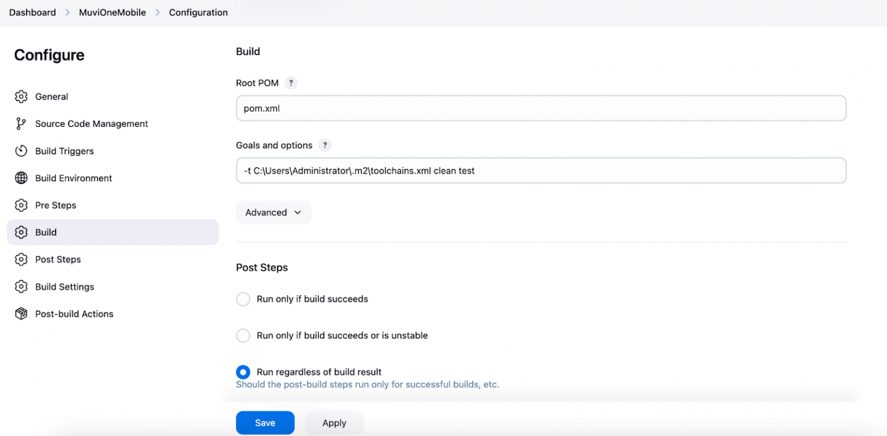Click the Source Code Management branch icon
This screenshot has width=887, height=436.
pyautogui.click(x=21, y=123)
